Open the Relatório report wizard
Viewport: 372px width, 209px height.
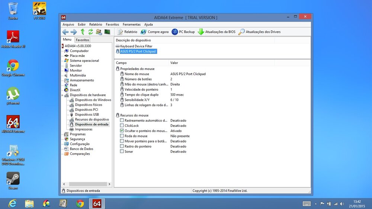click(x=127, y=32)
